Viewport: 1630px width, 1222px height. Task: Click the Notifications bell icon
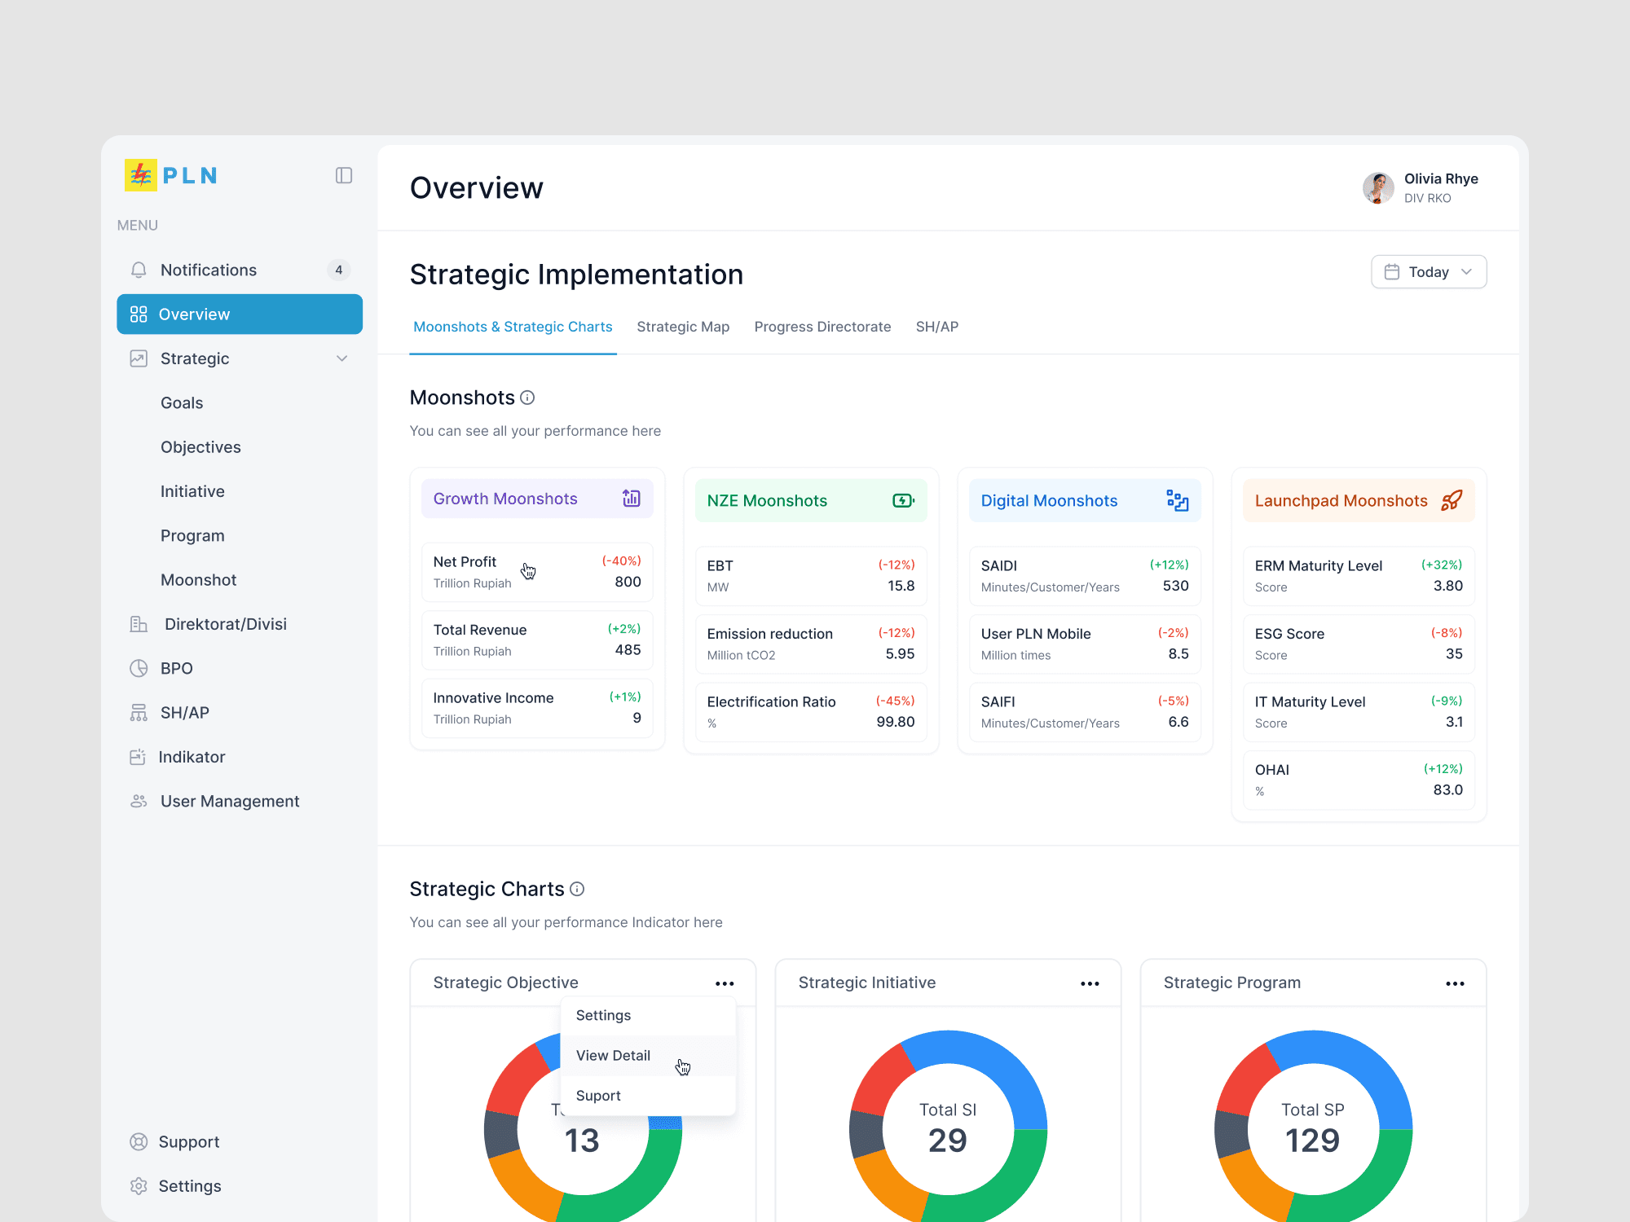(139, 270)
